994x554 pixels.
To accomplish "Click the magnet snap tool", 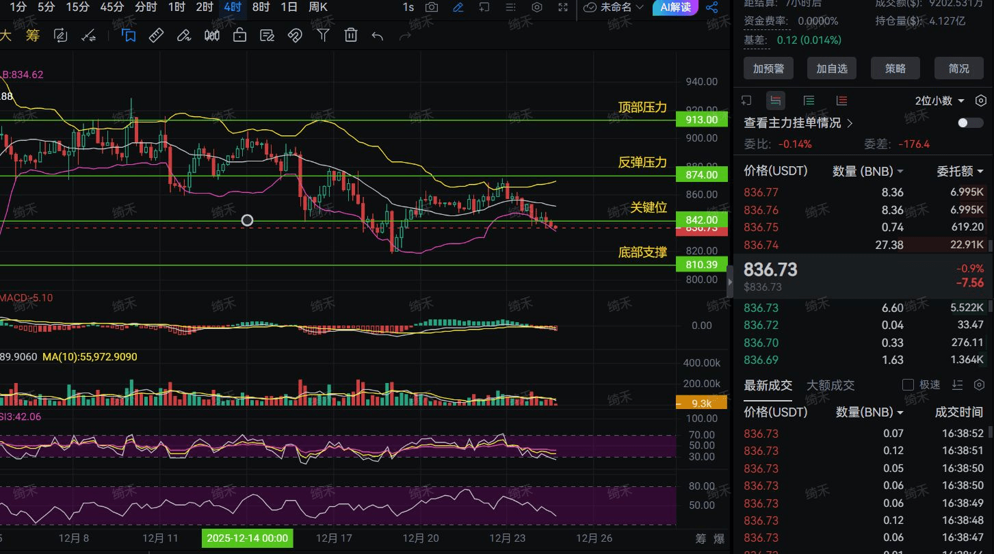I will [x=295, y=36].
